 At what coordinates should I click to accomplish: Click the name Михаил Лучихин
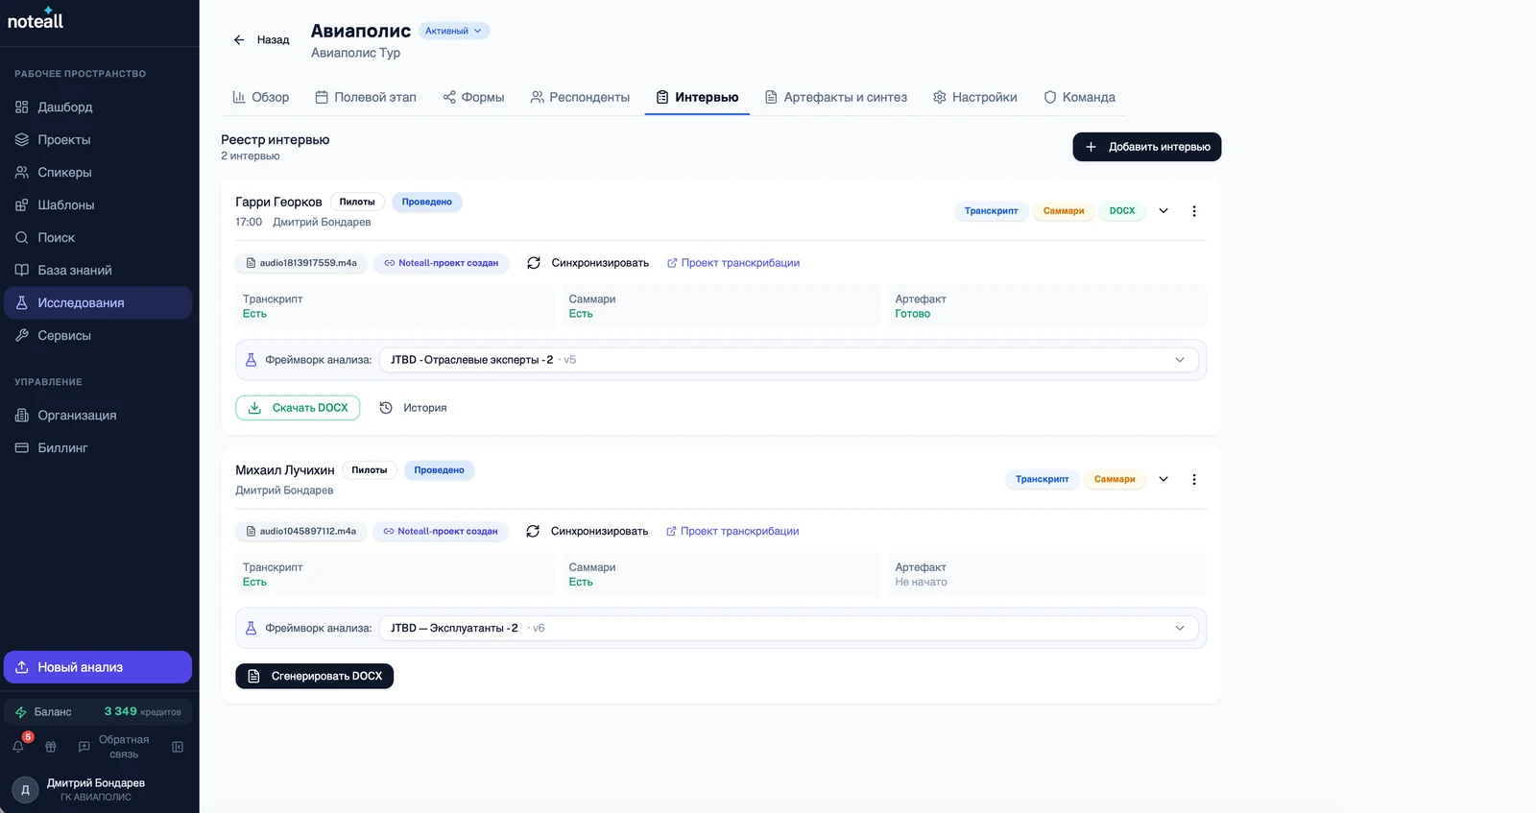pyautogui.click(x=285, y=470)
